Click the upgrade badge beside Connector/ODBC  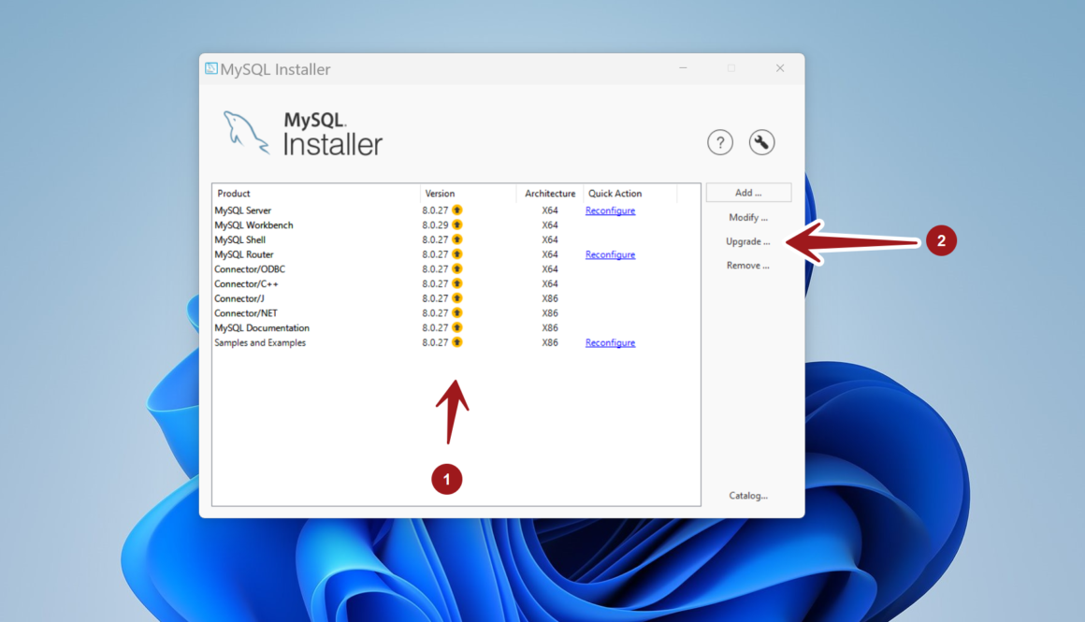[x=456, y=268]
